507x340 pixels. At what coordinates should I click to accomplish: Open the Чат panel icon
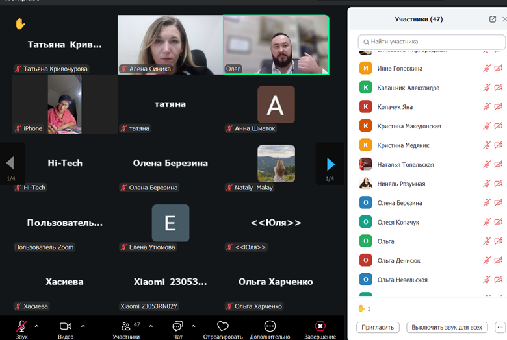tap(177, 326)
